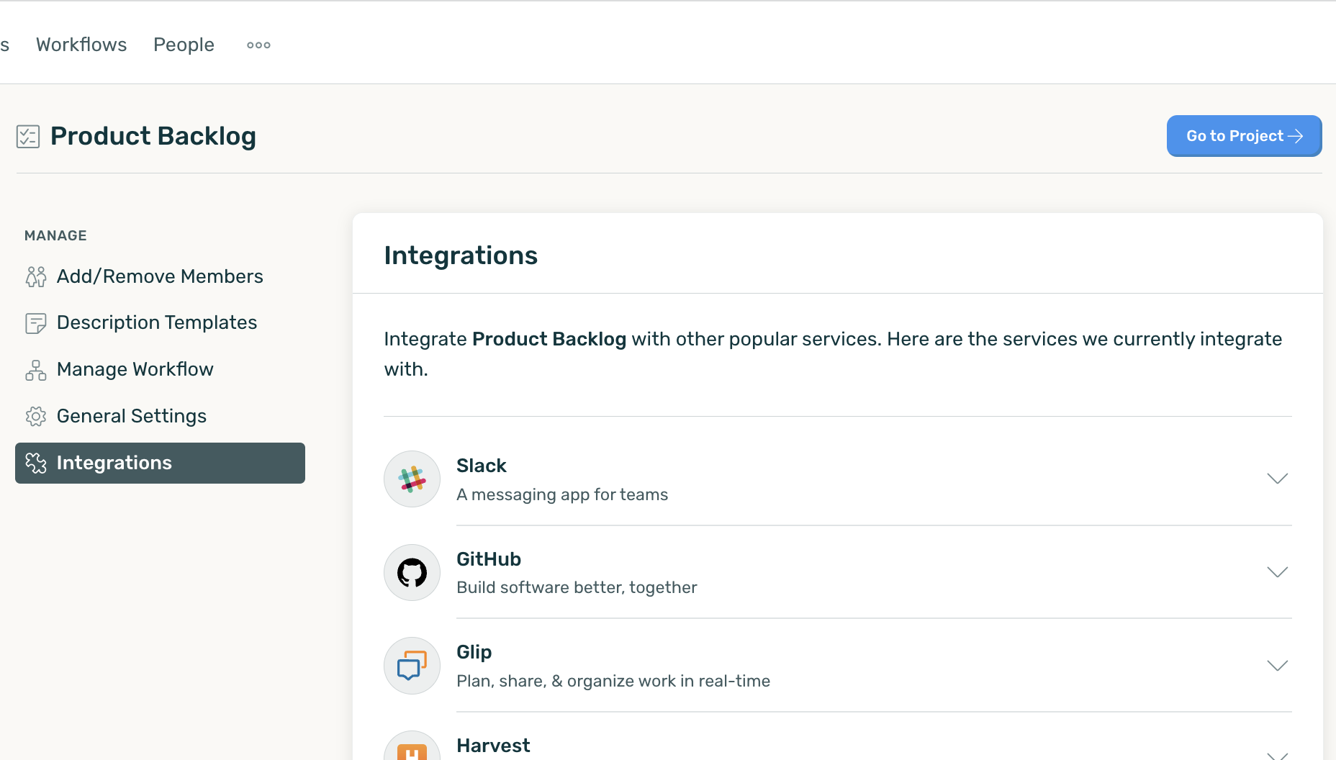Screen dimensions: 1336x760
Task: Open the People tab
Action: coord(184,45)
